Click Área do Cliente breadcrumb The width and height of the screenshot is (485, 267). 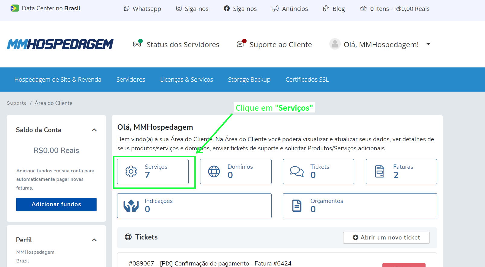click(x=53, y=103)
